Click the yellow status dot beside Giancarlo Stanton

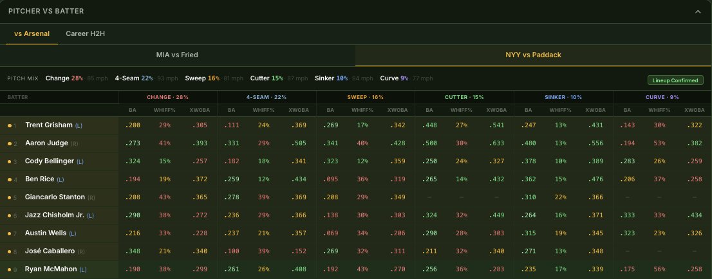10,198
